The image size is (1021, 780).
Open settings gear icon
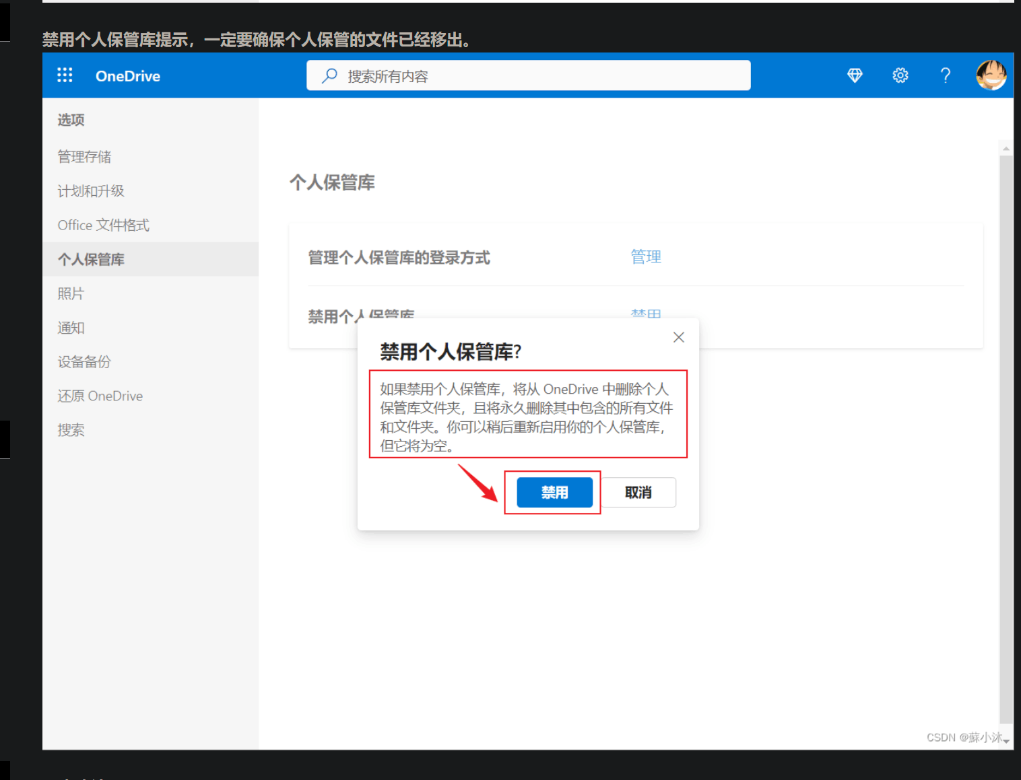900,75
